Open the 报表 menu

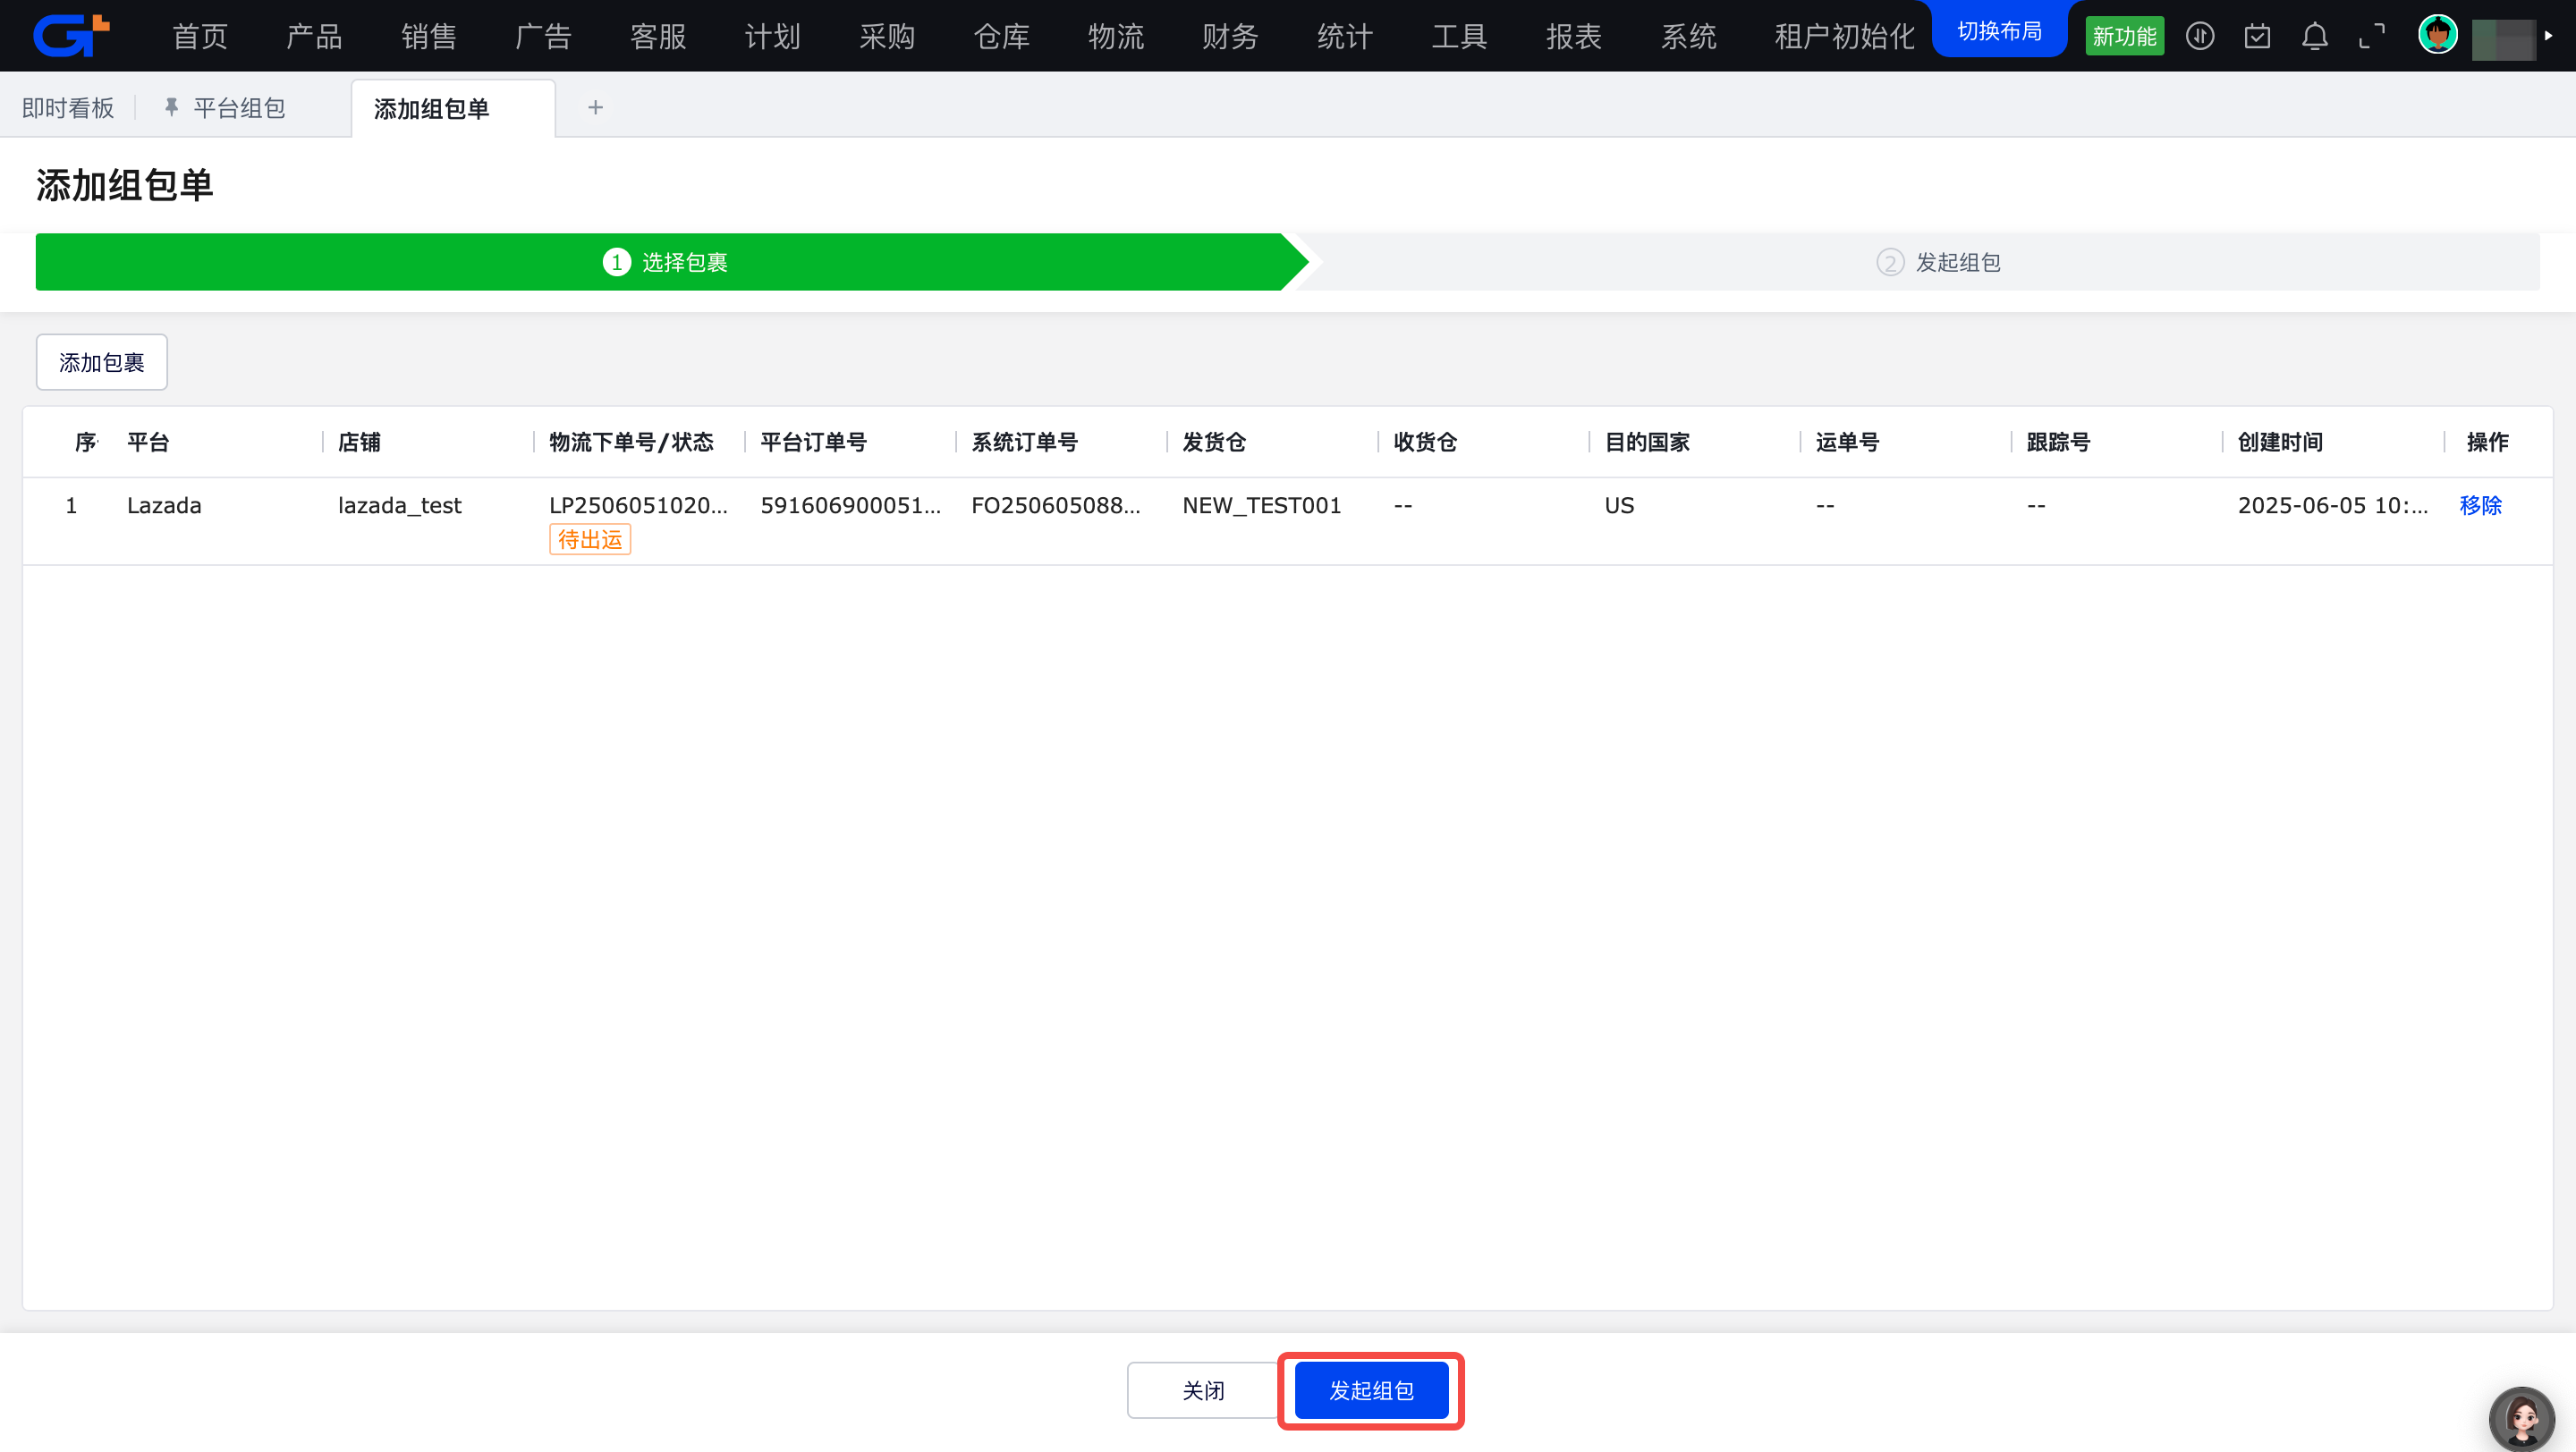(1574, 36)
